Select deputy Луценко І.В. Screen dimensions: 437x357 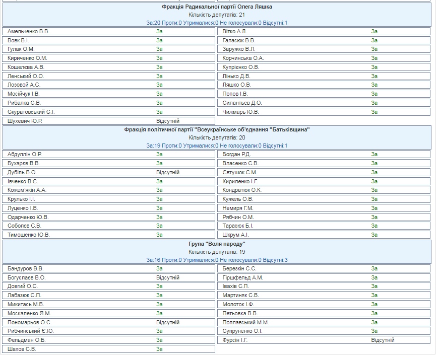tap(23, 208)
